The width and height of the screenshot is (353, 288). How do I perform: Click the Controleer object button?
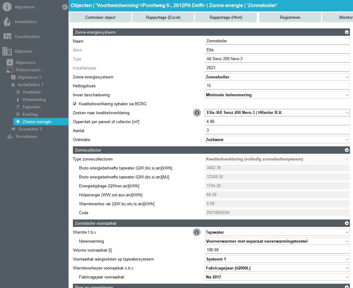tap(100, 17)
